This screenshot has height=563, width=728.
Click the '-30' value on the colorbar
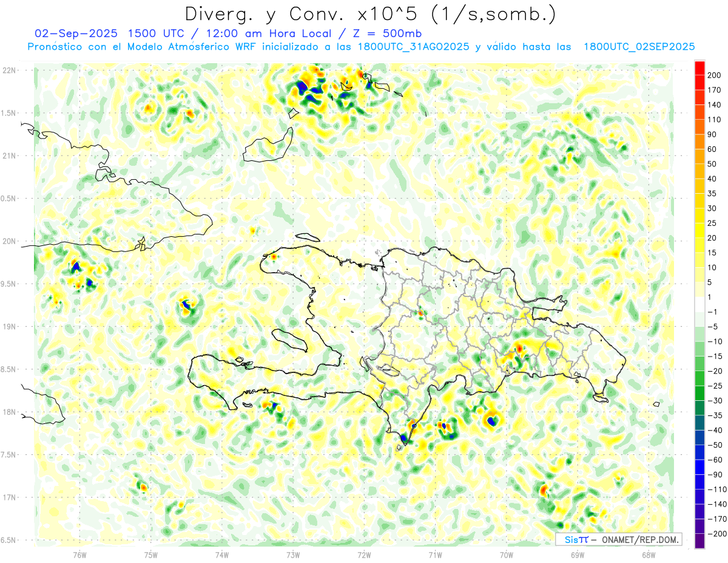coord(714,400)
